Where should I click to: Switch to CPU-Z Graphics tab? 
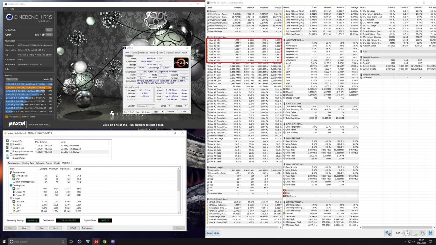pos(169,53)
